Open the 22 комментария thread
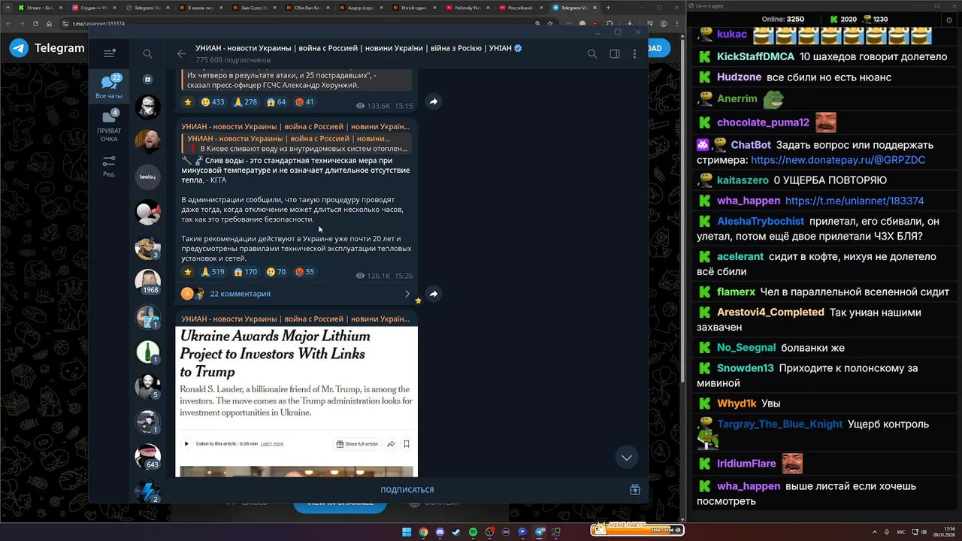This screenshot has height=541, width=962. 296,294
